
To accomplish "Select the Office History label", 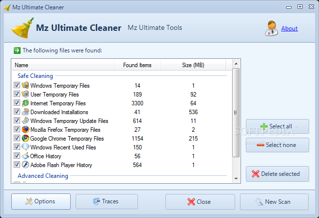I will tap(46, 156).
